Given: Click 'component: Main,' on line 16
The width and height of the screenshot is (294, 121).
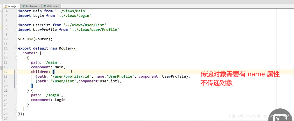Looking at the screenshot, I should point(48,67).
